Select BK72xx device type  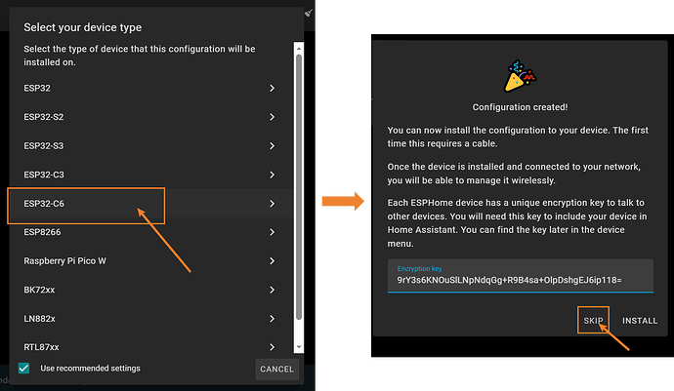click(x=150, y=290)
